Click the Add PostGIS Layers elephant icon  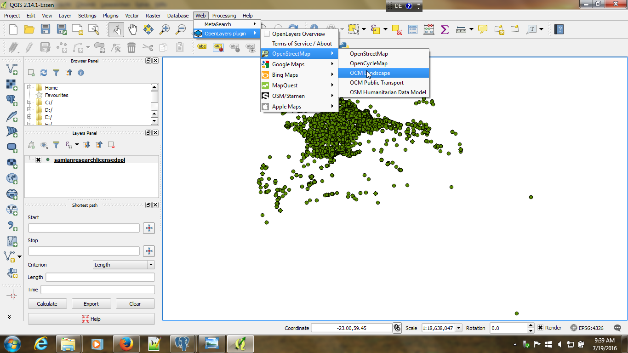click(x=12, y=100)
